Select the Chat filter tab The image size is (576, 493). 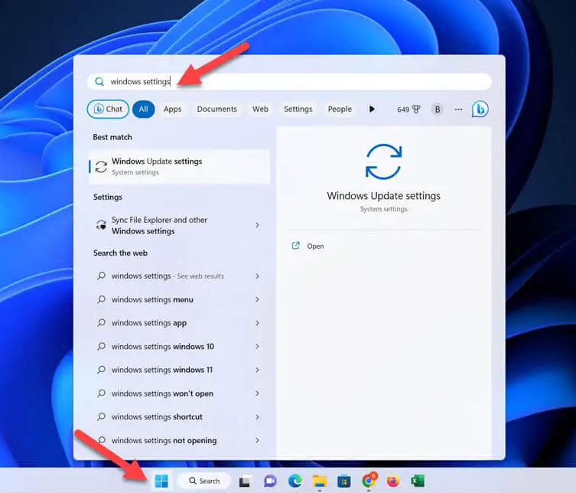(108, 109)
